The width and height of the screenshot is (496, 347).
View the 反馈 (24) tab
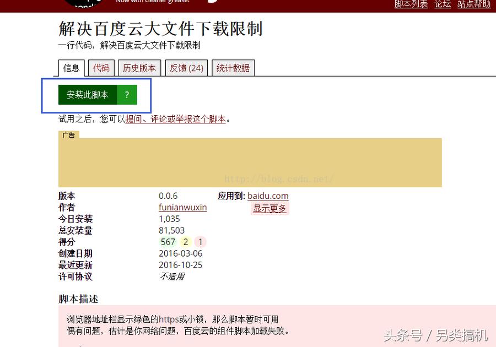[186, 68]
